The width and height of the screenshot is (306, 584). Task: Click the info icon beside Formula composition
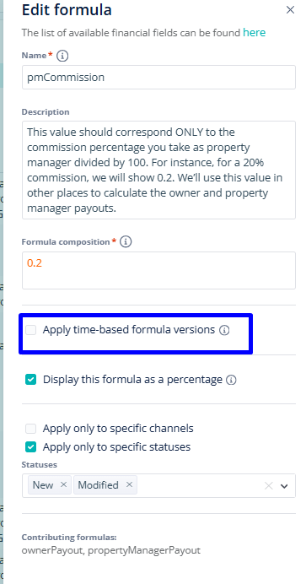point(126,241)
